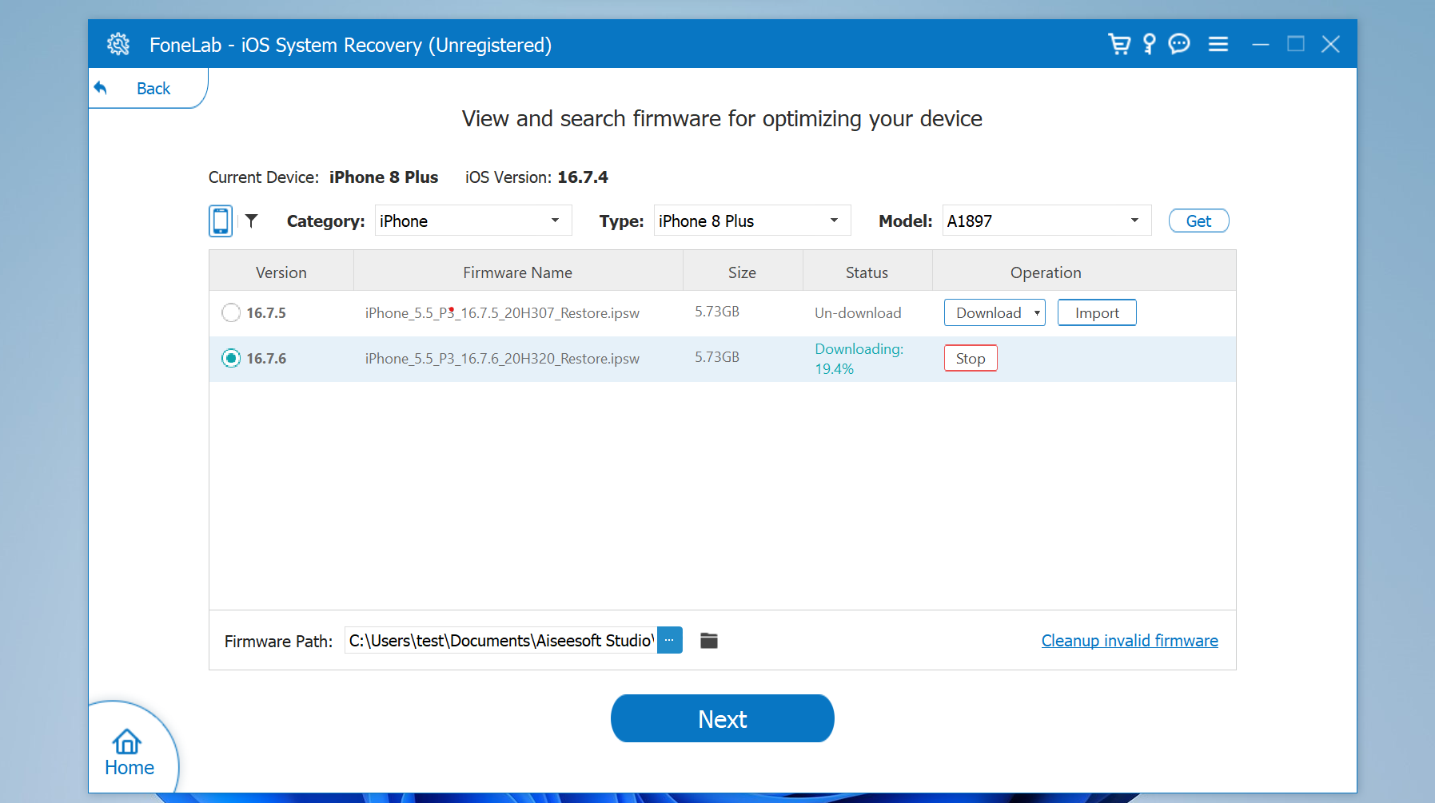
Task: Download the 16.7.5 firmware
Action: pyautogui.click(x=988, y=312)
